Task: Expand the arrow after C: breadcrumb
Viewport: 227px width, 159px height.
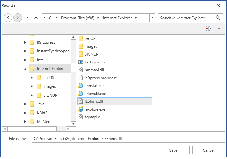Action: 57,18
